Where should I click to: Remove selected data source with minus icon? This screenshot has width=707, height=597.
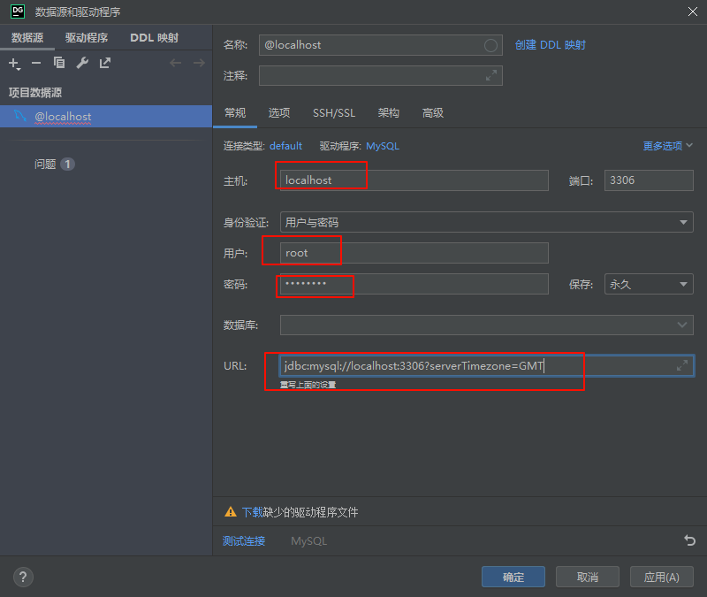36,63
